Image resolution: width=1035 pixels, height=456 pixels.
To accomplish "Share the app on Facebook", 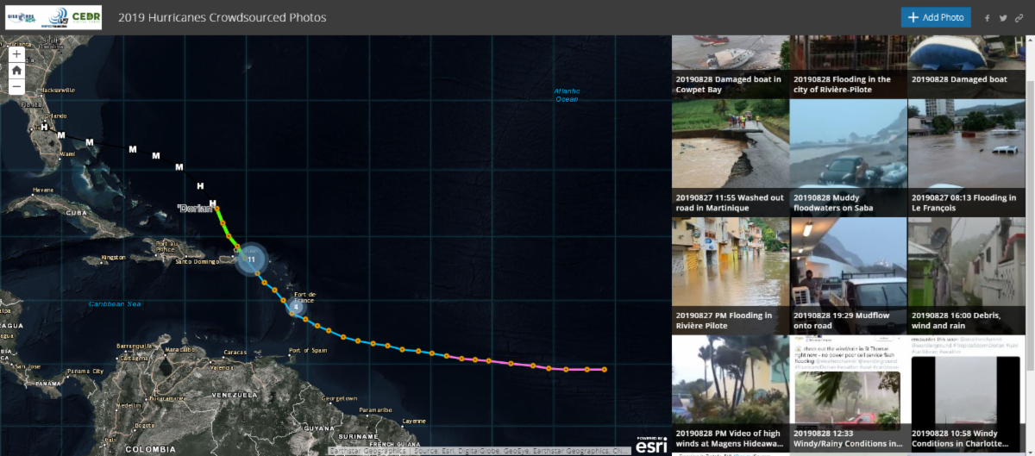I will (x=988, y=18).
